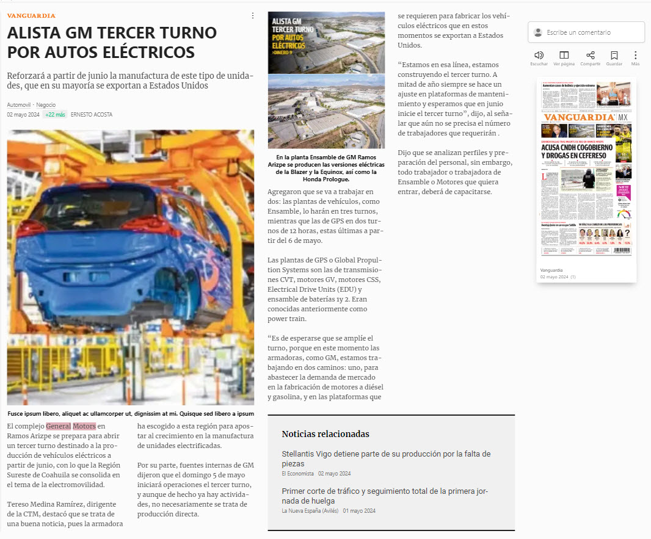Click author name ERNESTO ACOSTA
Image resolution: width=651 pixels, height=539 pixels.
pos(92,115)
